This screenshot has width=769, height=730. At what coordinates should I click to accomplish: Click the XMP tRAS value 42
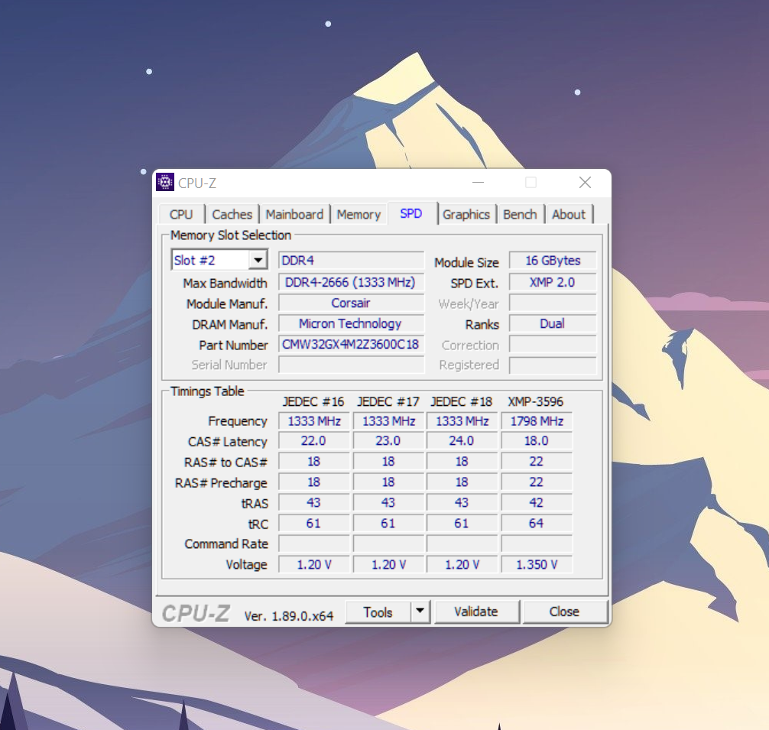pyautogui.click(x=537, y=502)
